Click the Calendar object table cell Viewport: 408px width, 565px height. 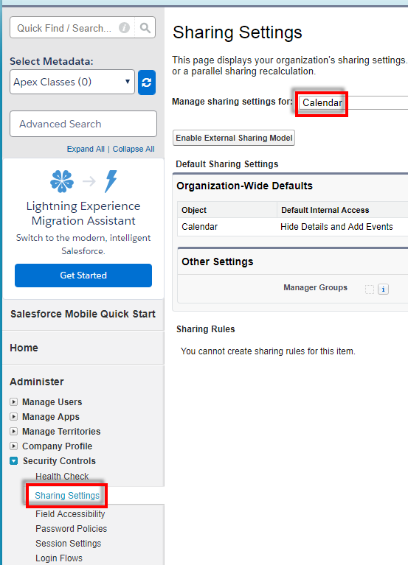coord(199,227)
